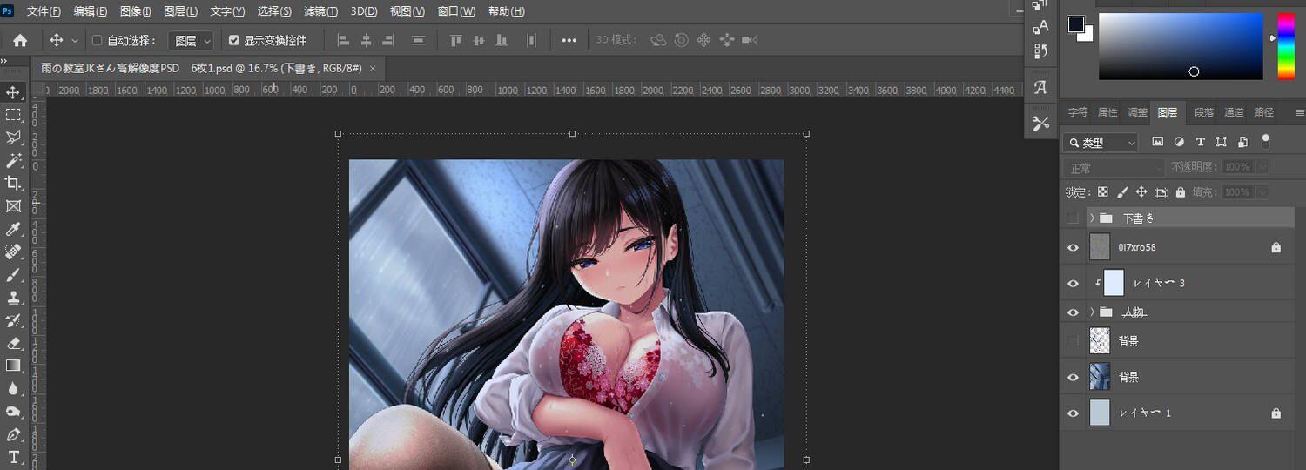Select the Move tool in the toolbox
The height and width of the screenshot is (470, 1306).
[13, 92]
